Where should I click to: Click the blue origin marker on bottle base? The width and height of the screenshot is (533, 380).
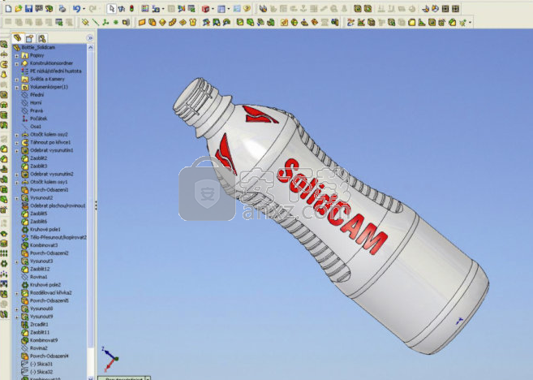(459, 321)
